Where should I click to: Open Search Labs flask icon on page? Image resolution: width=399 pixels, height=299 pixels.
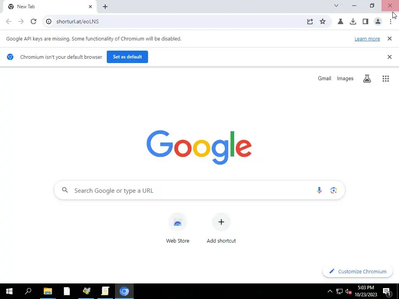point(367,79)
